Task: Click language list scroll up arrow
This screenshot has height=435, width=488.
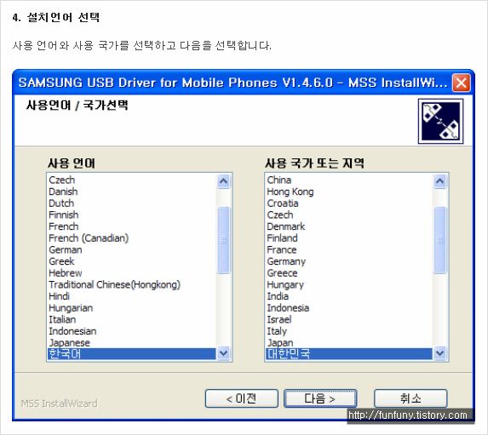Action: point(223,180)
